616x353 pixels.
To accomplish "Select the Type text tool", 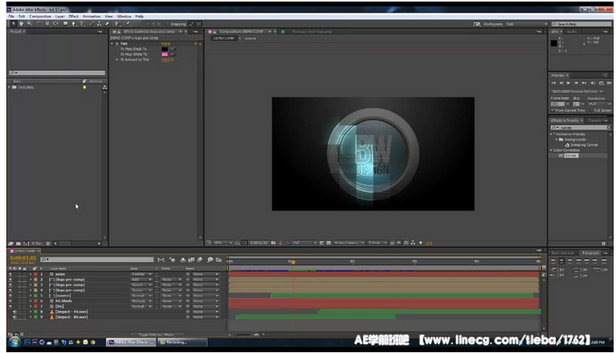I will click(81, 24).
